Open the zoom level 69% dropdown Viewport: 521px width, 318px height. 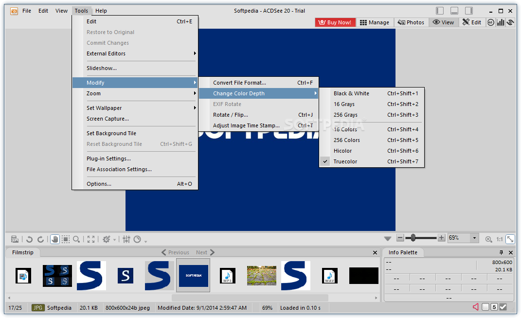click(474, 238)
